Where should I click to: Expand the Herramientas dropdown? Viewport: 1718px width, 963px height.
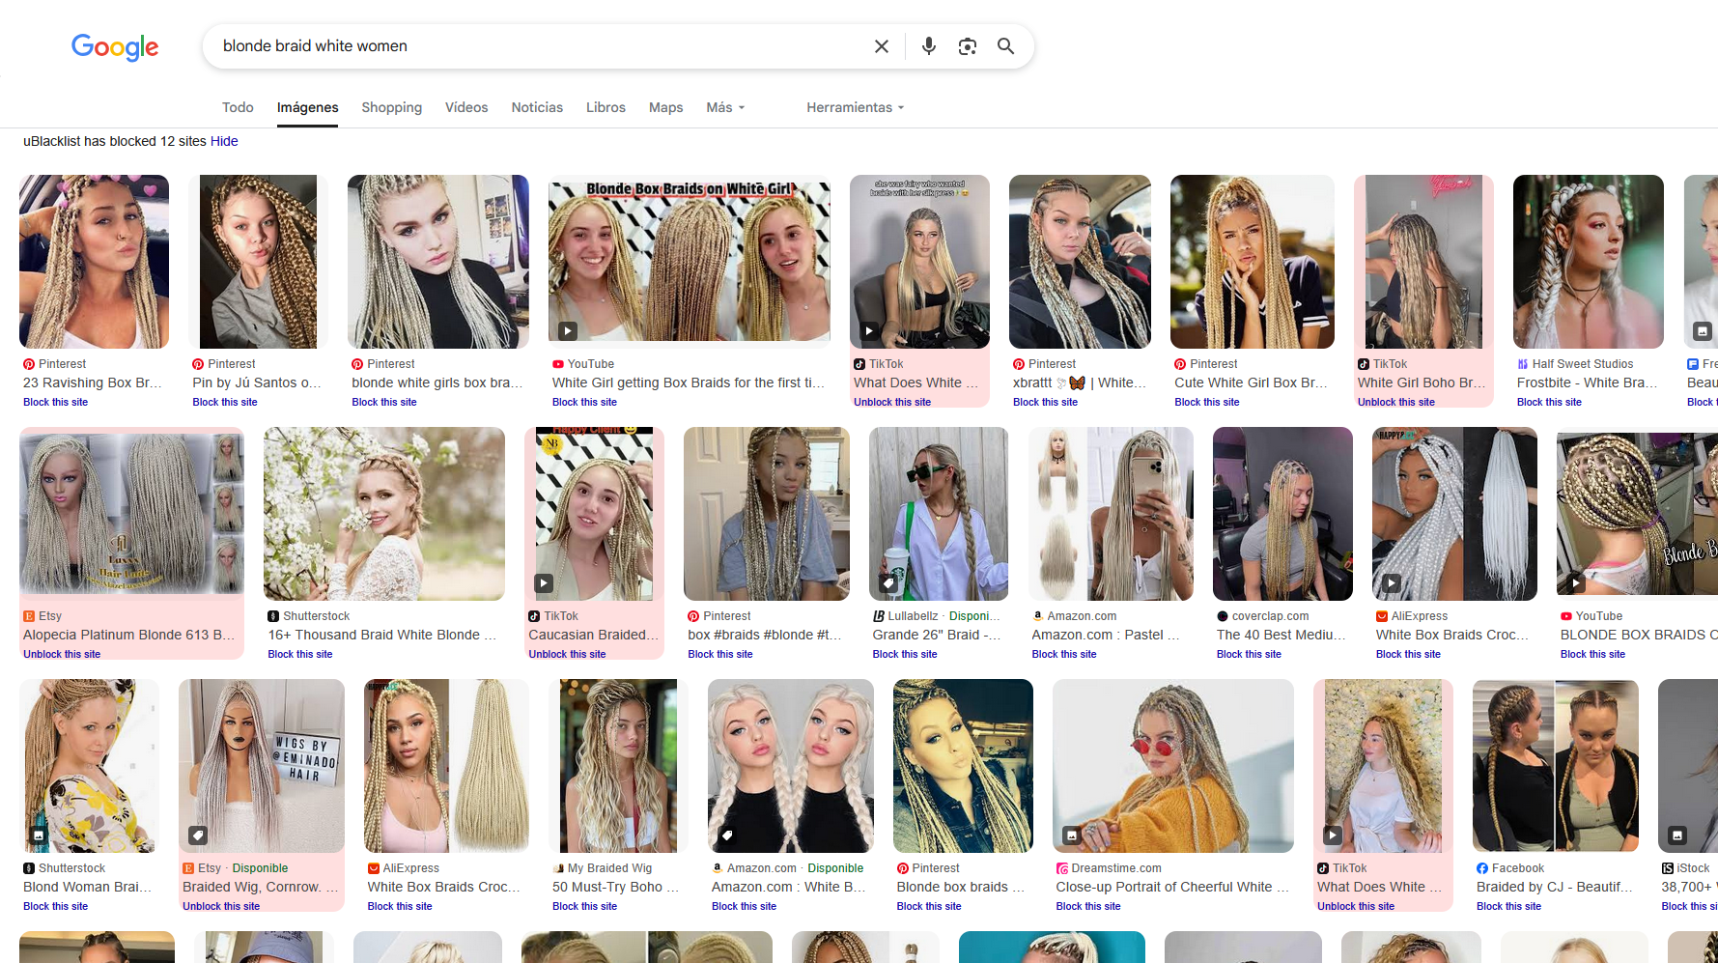click(x=856, y=107)
